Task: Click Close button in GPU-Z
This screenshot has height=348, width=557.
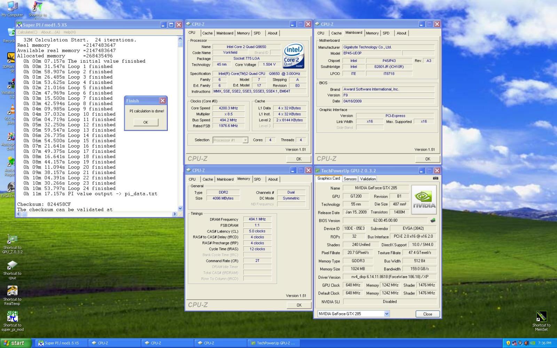Action: 427,314
